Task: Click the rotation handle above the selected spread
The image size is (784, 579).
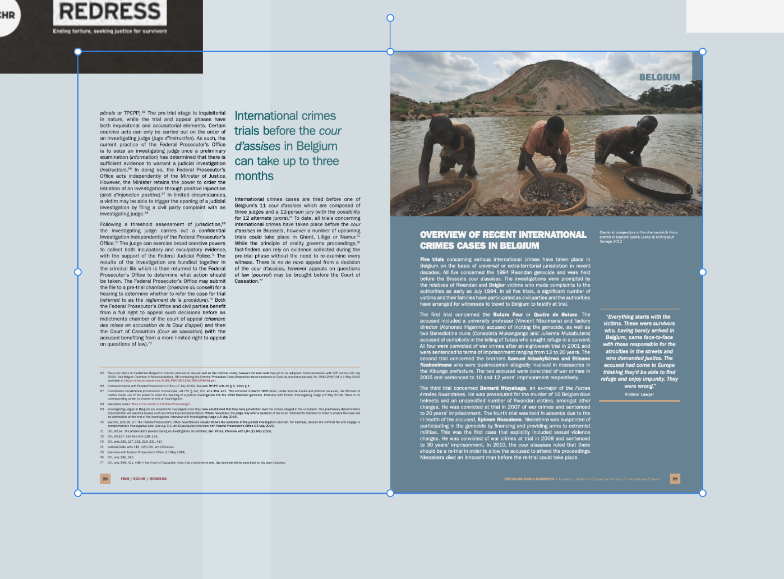Action: pyautogui.click(x=390, y=18)
